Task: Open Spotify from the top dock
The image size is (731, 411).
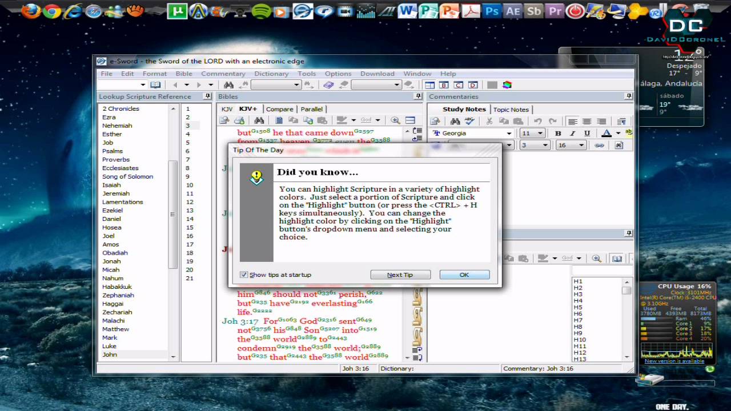Action: point(262,11)
